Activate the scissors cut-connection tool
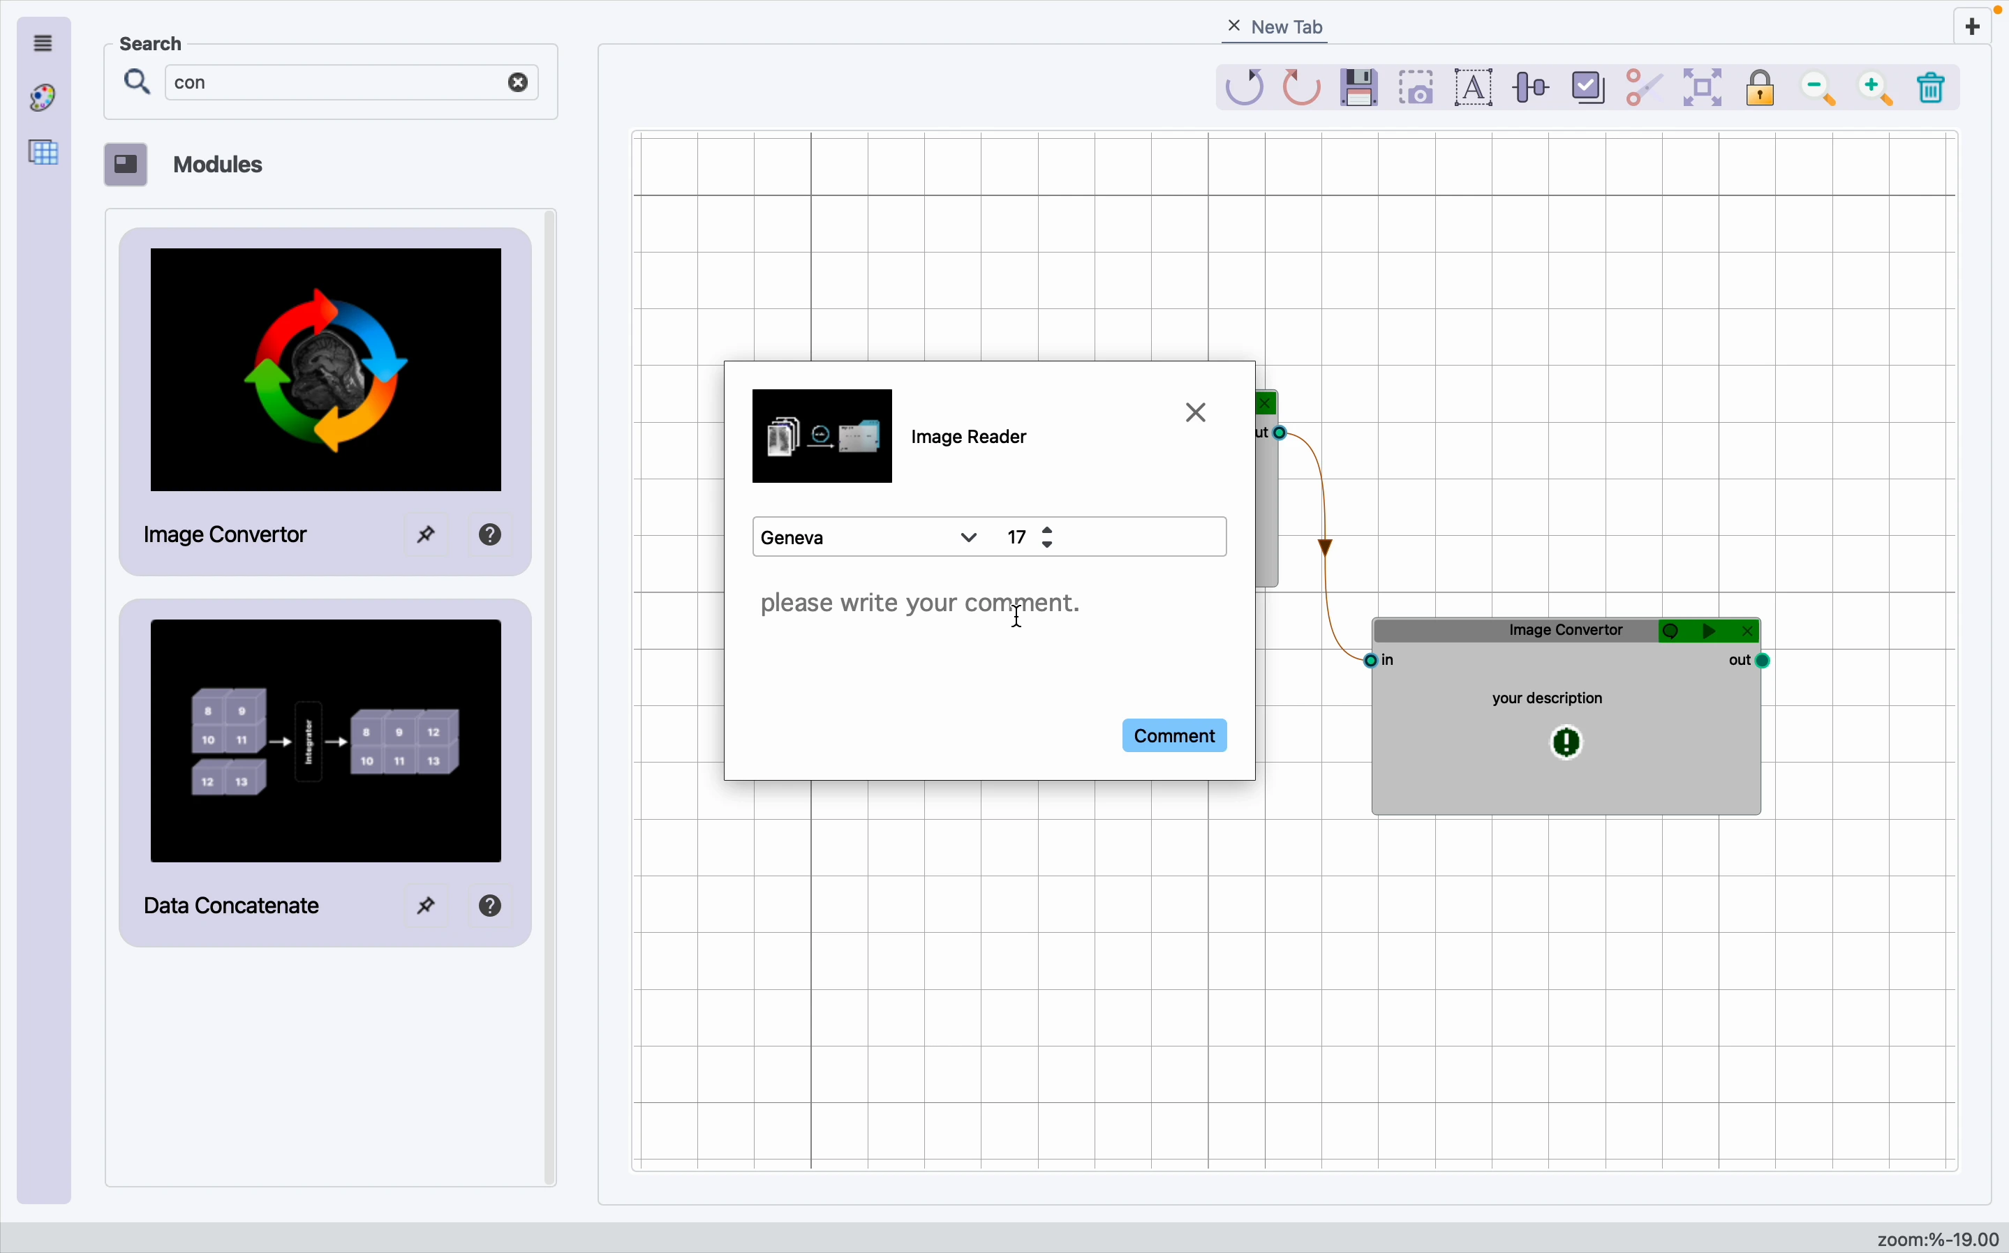Screen dimensions: 2009x1253 tap(1645, 88)
